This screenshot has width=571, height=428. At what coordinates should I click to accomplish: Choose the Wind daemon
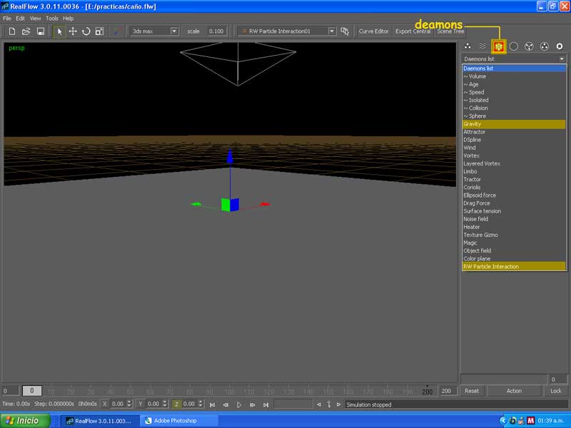pos(514,148)
